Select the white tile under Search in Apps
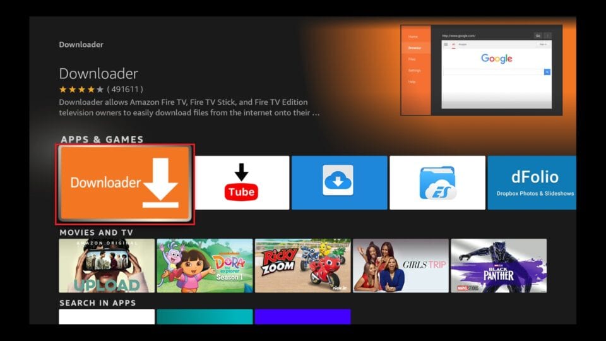The height and width of the screenshot is (341, 606). coord(107,316)
